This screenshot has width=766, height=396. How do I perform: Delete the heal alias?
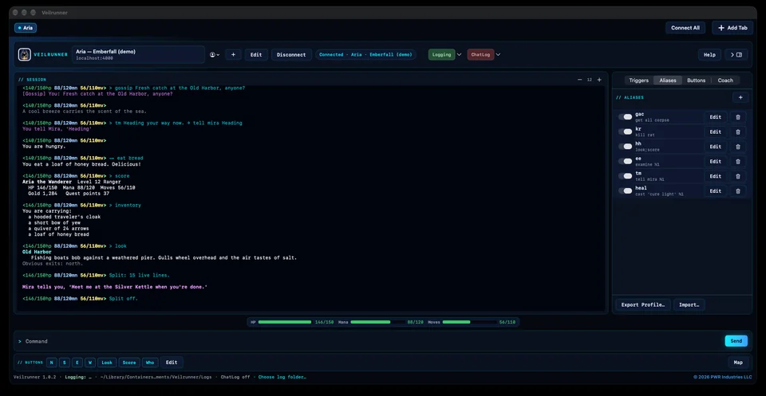point(737,190)
